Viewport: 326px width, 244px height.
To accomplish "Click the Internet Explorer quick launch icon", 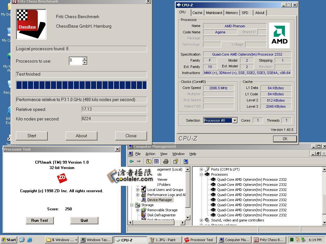I will tap(30, 240).
